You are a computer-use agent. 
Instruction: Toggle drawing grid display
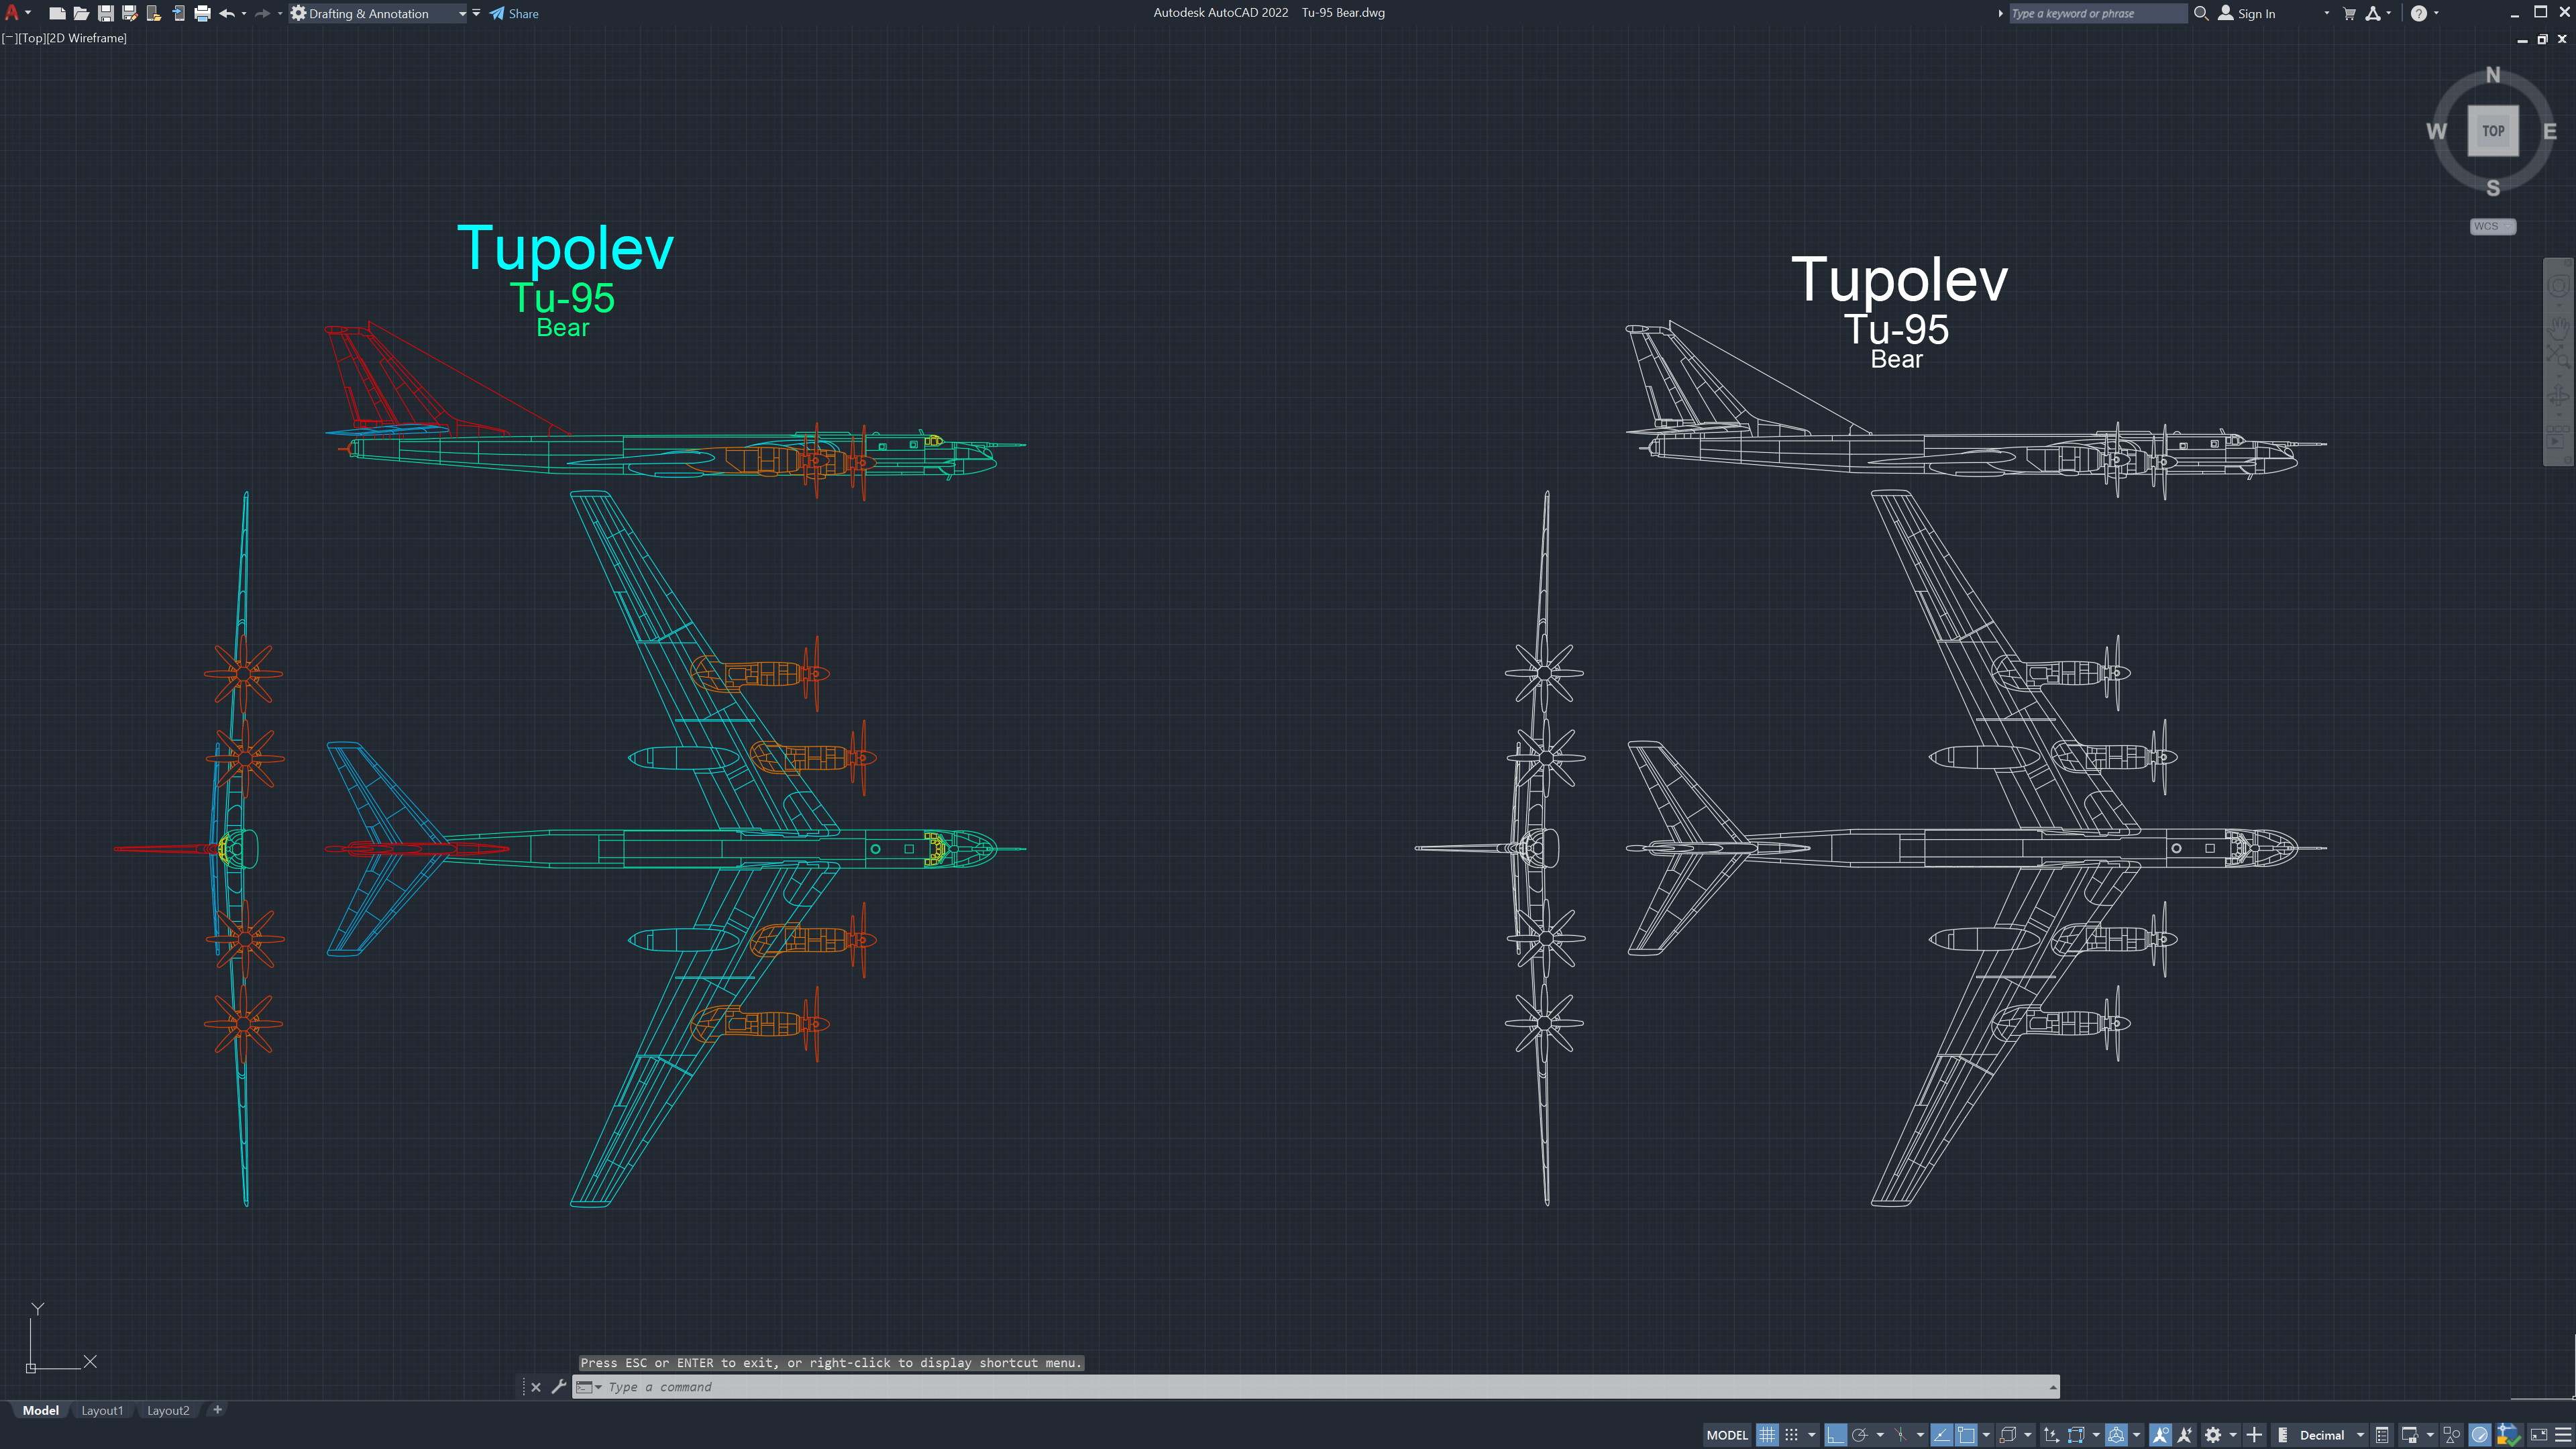tap(1767, 1435)
